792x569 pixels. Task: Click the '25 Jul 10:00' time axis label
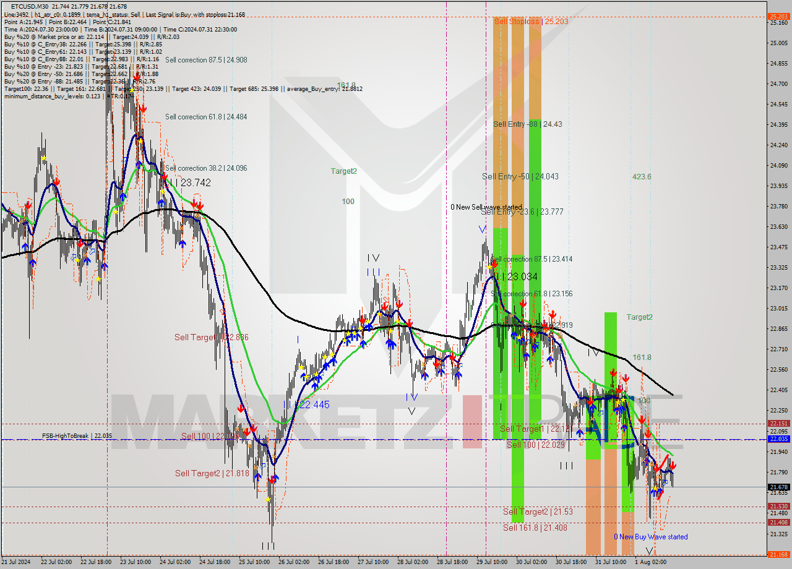254,562
